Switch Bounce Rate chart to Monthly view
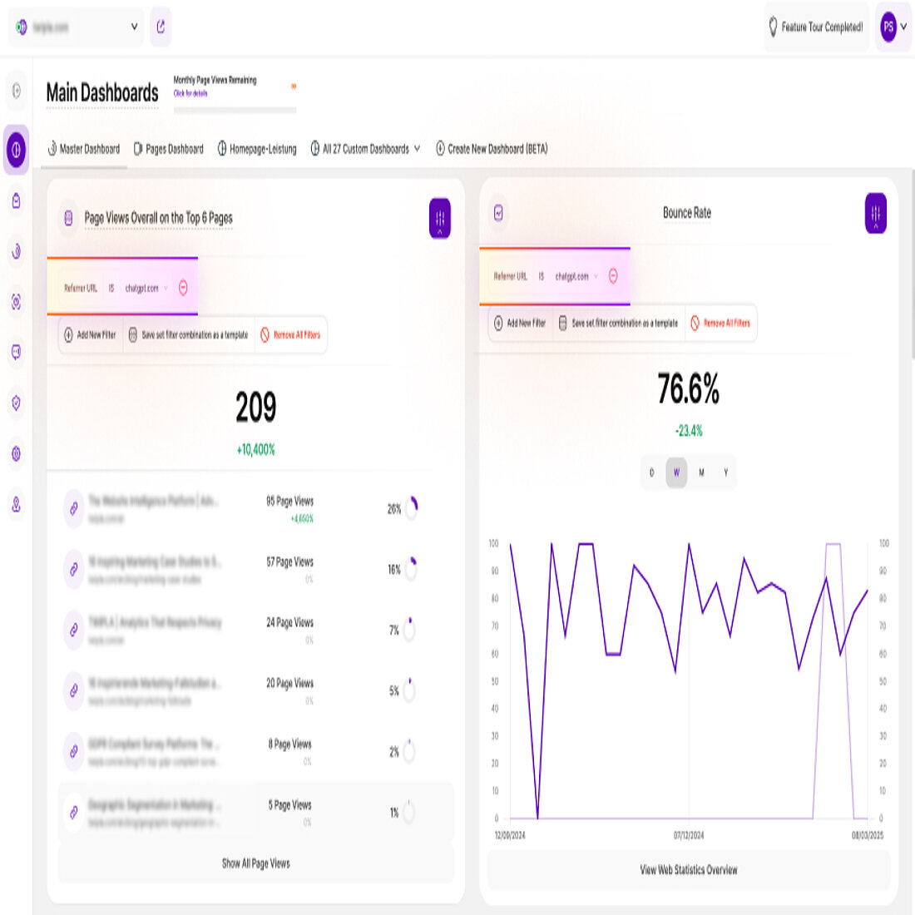Image resolution: width=915 pixels, height=915 pixels. [x=701, y=472]
